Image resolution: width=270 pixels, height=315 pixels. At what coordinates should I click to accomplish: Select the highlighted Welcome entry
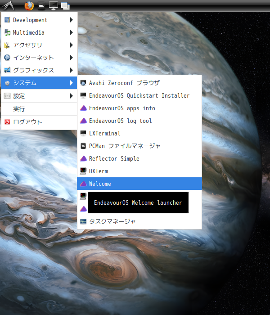139,184
